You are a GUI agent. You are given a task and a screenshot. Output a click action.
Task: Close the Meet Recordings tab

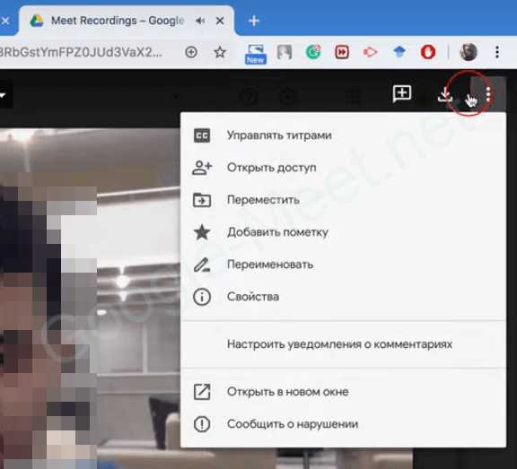[220, 22]
